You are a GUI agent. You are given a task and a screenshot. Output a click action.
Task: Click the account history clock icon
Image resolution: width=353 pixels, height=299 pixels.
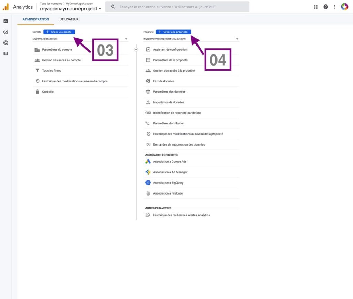tap(37, 81)
